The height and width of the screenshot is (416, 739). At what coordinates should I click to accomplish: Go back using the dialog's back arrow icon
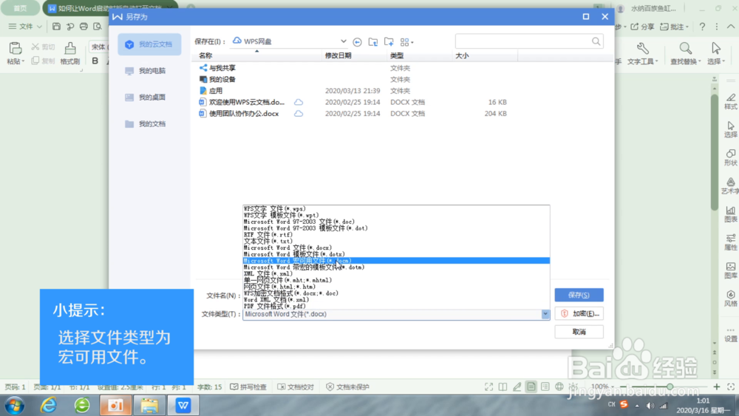pyautogui.click(x=357, y=42)
